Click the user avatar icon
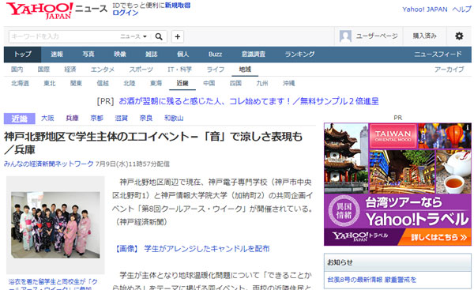 [345, 36]
